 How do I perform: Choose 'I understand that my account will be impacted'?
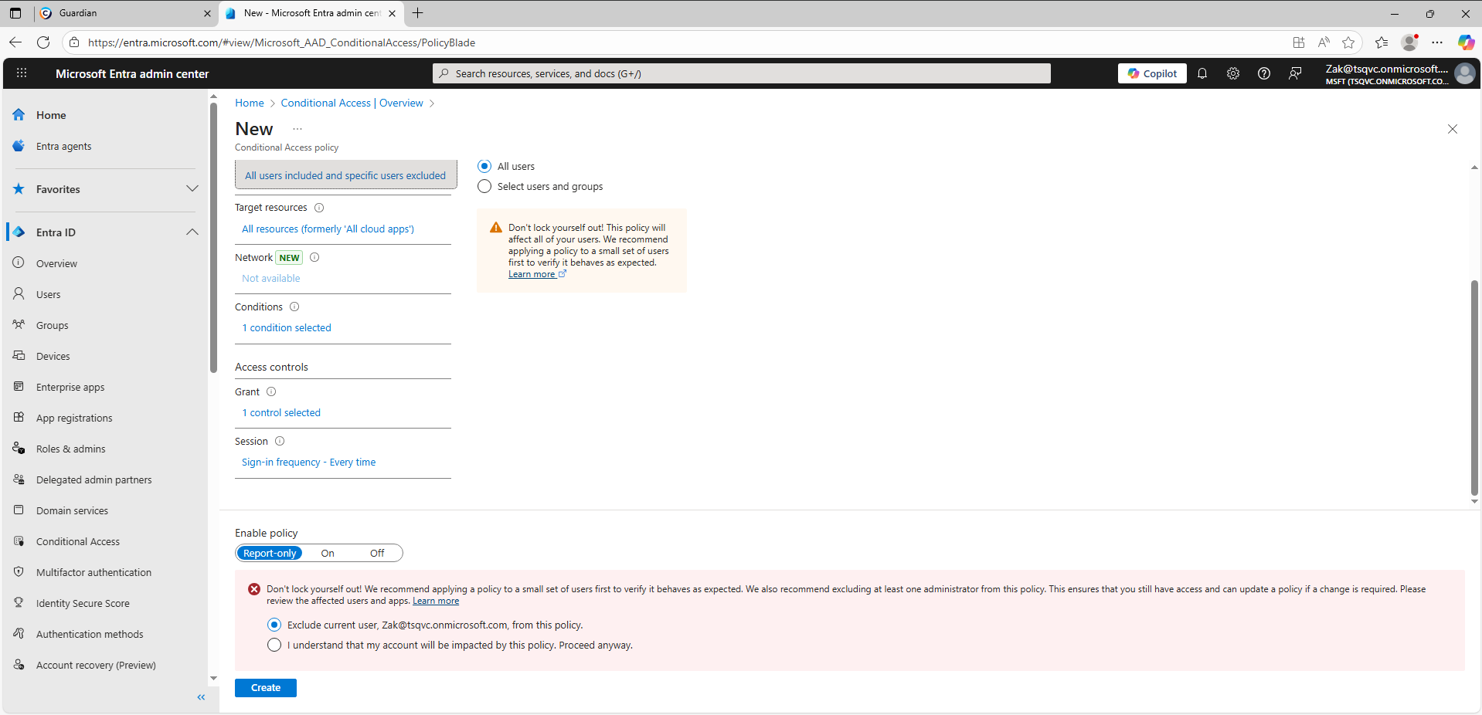pyautogui.click(x=274, y=646)
